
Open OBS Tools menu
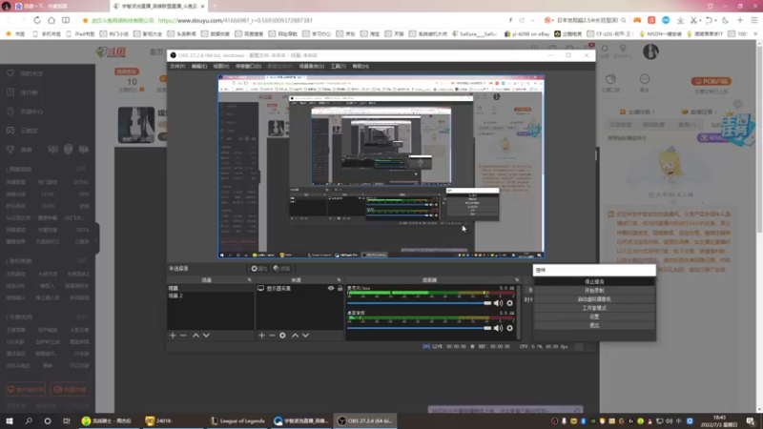click(338, 66)
